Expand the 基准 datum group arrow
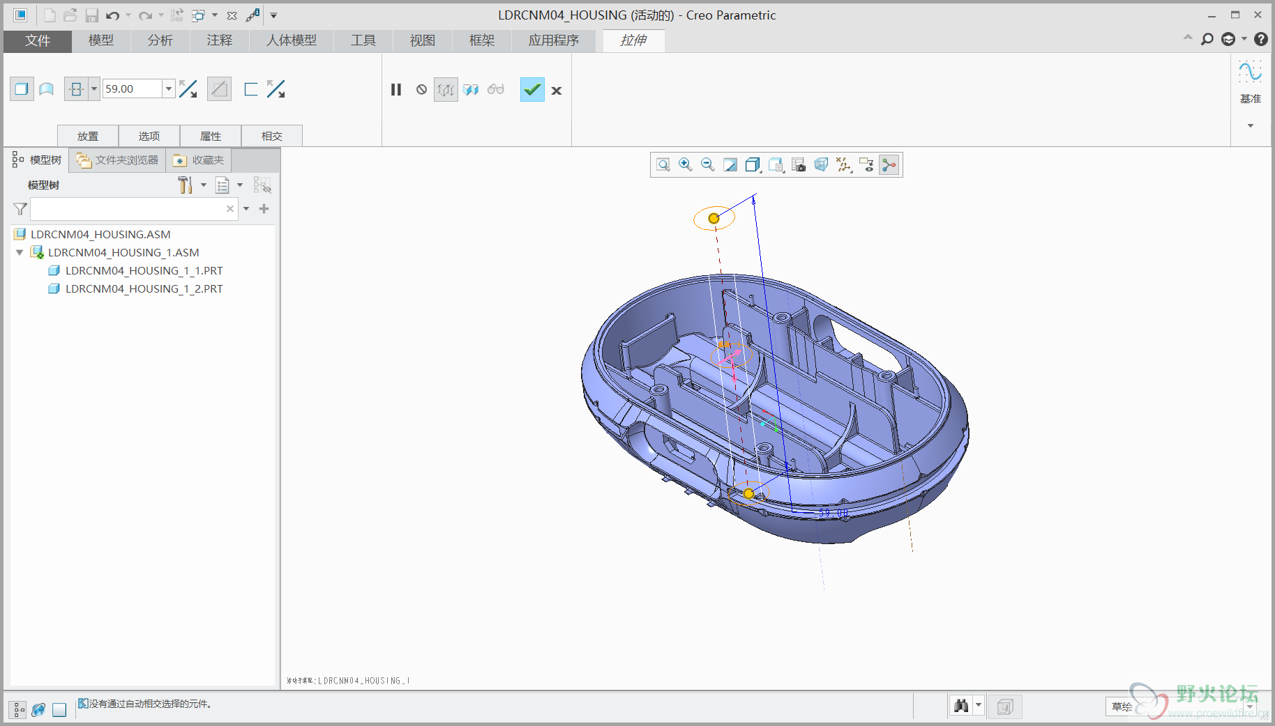Image resolution: width=1275 pixels, height=726 pixels. coord(1251,126)
